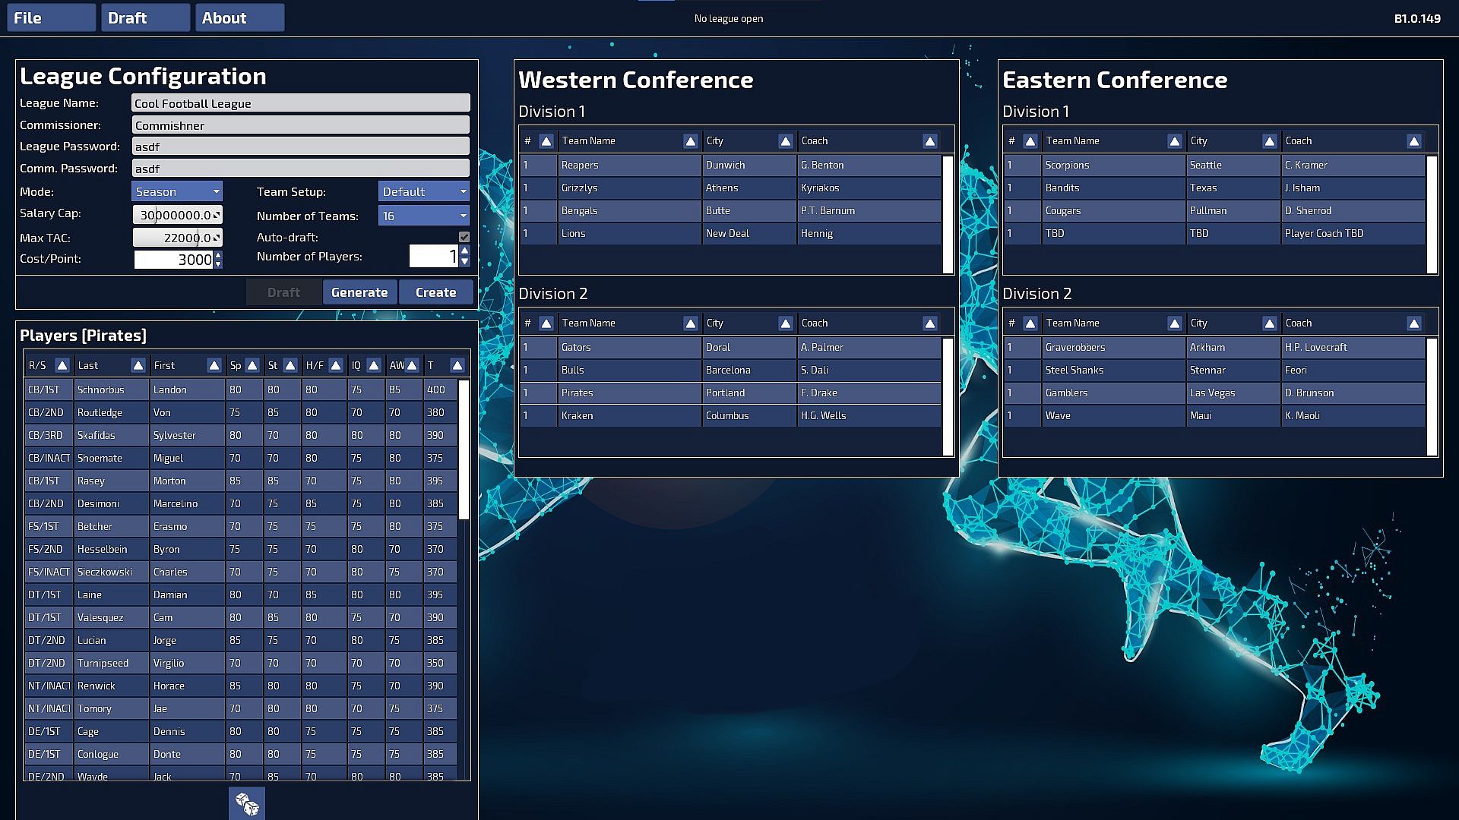Toggle the Auto-draft checkbox
Viewport: 1459px width, 820px height.
(464, 238)
